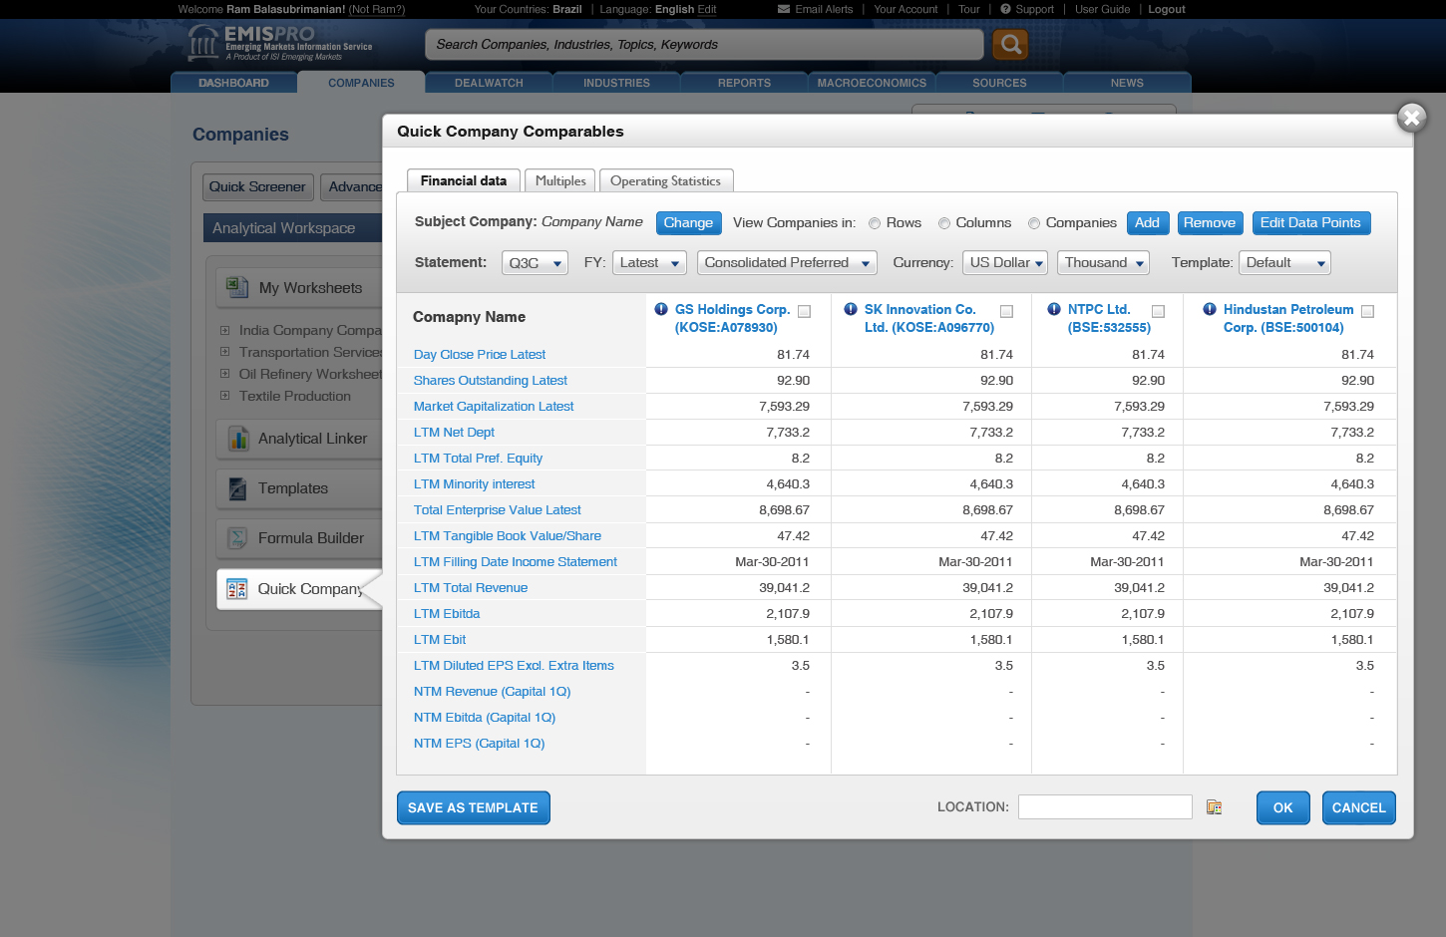
Task: Select the Columns radio button
Action: [x=944, y=223]
